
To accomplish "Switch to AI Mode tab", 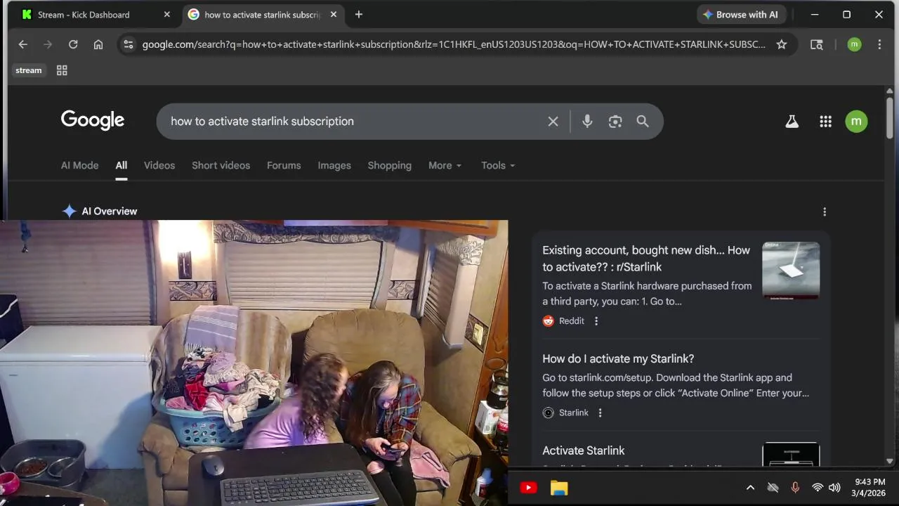I will pos(79,166).
